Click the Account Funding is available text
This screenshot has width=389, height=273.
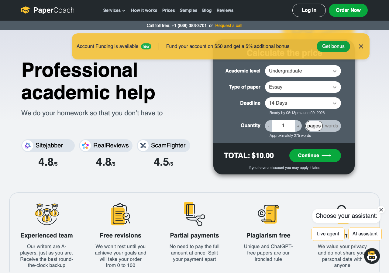pos(108,46)
